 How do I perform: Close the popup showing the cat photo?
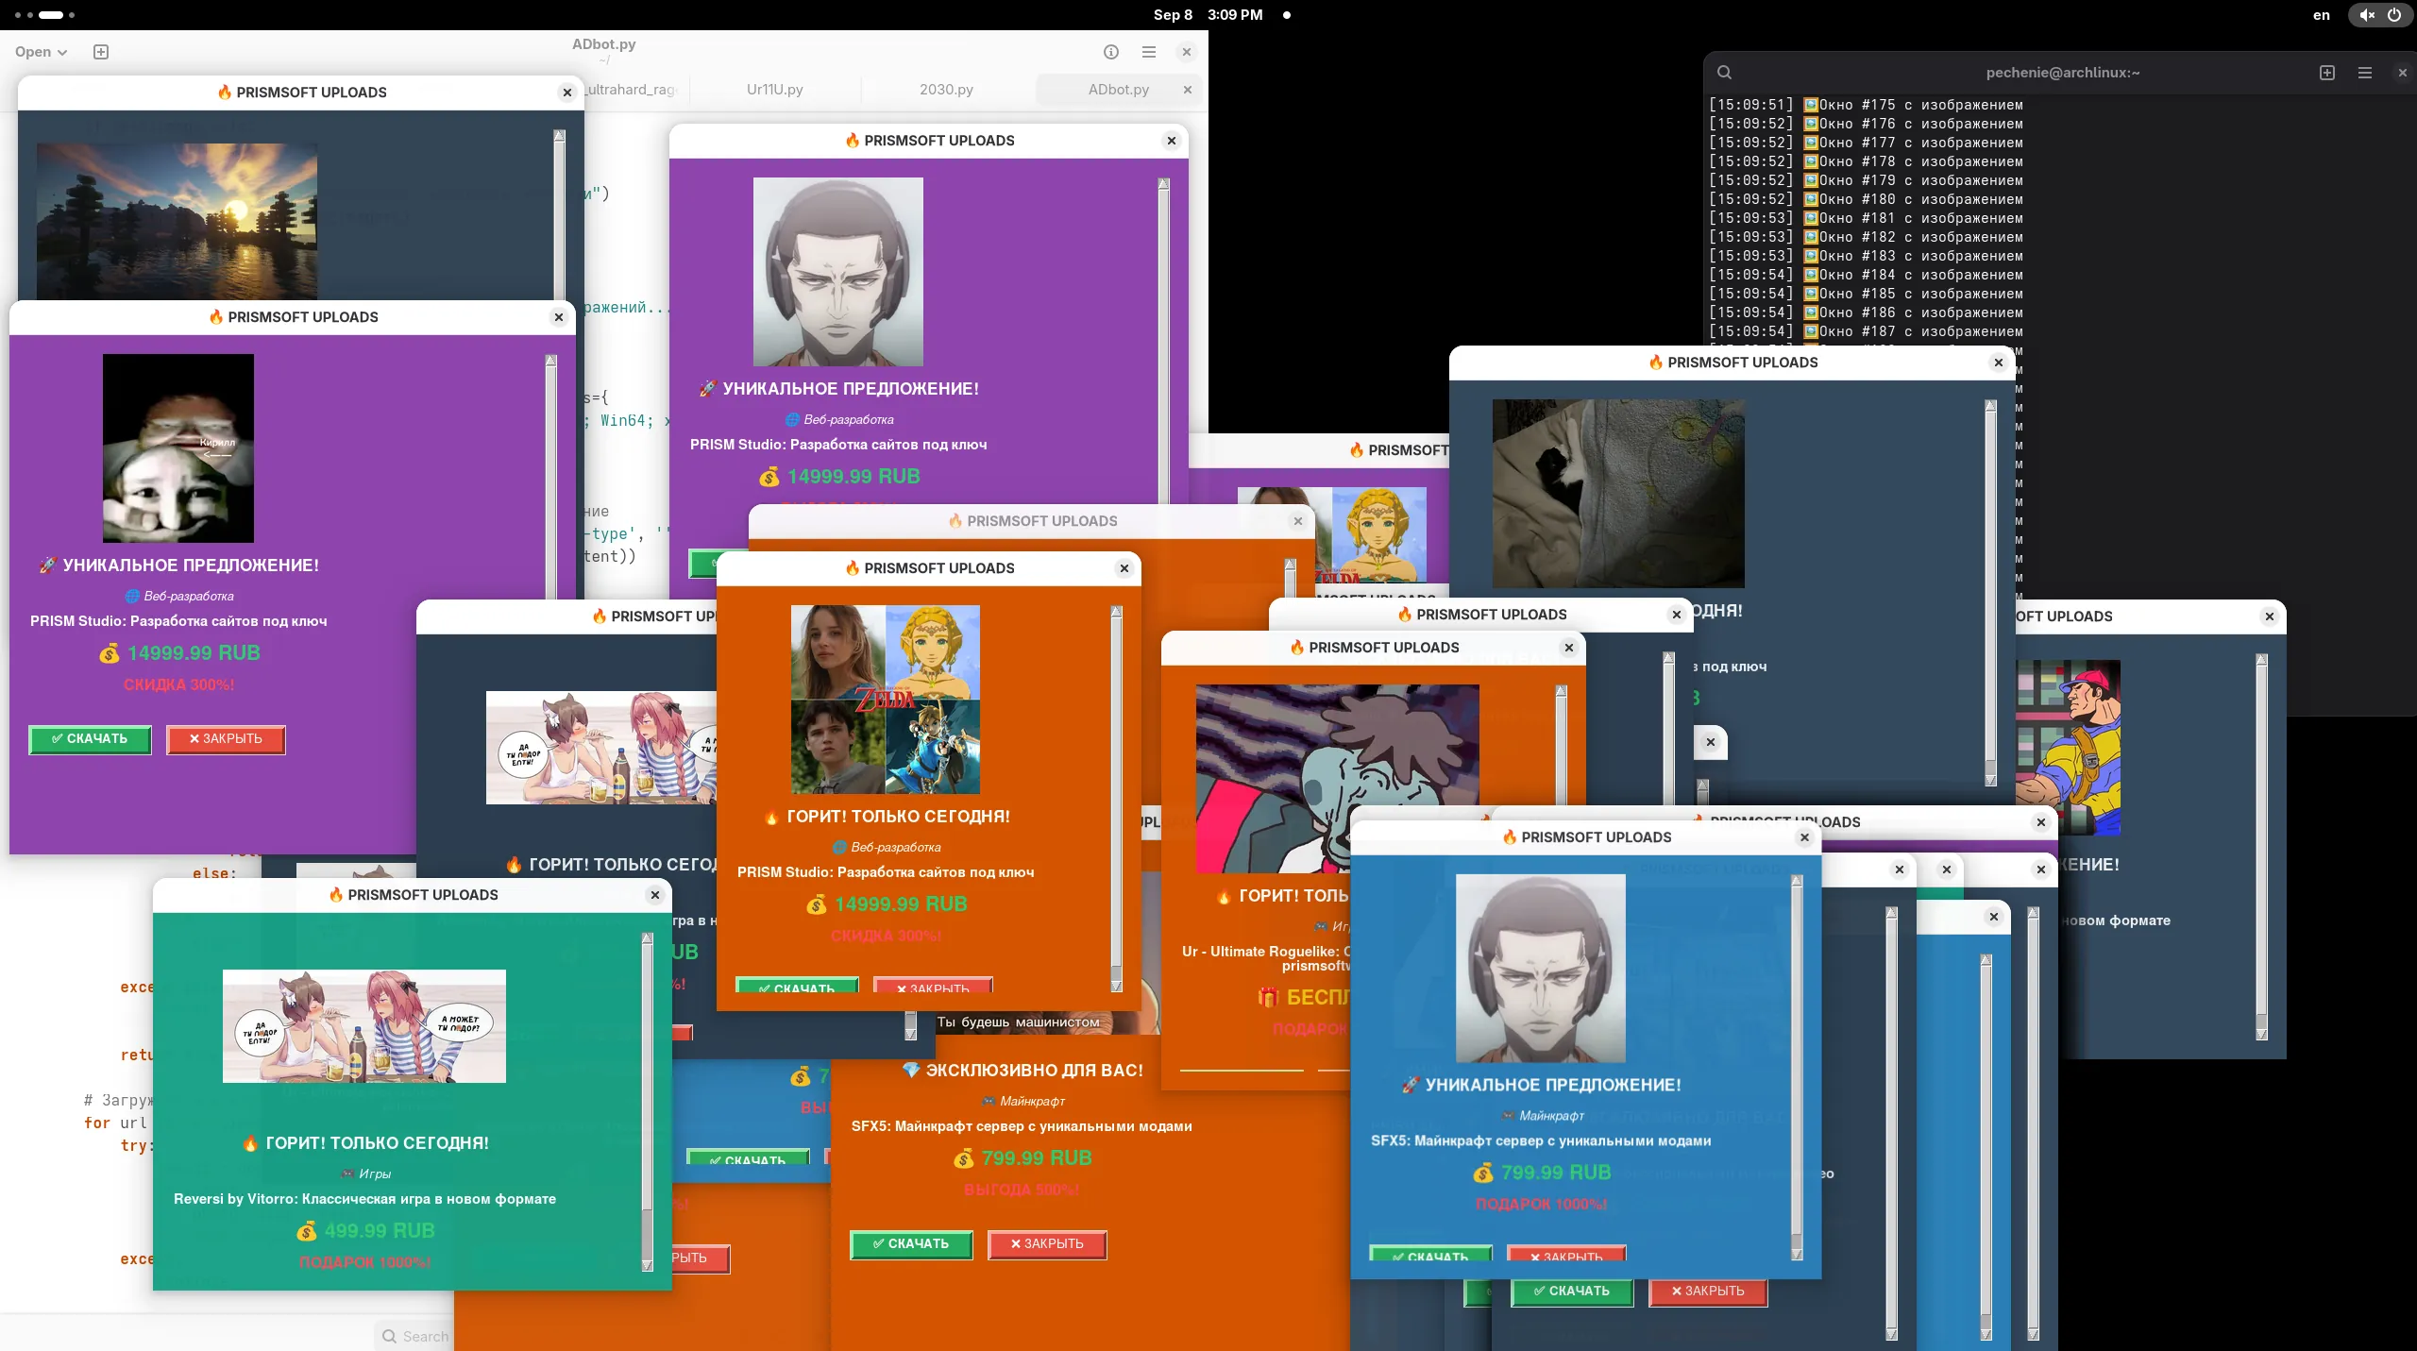pyautogui.click(x=1999, y=363)
